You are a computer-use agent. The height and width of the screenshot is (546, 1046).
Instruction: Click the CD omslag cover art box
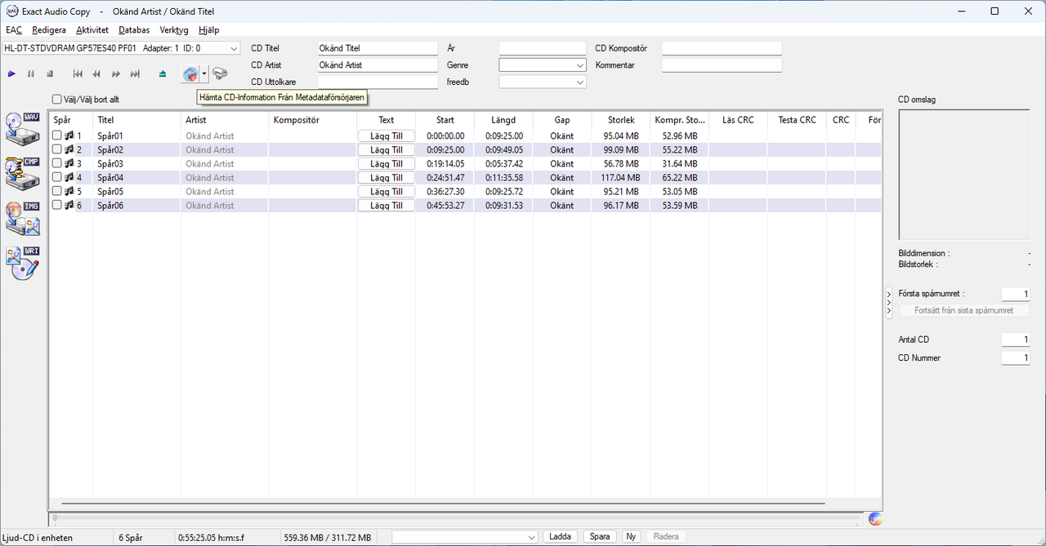(x=964, y=175)
